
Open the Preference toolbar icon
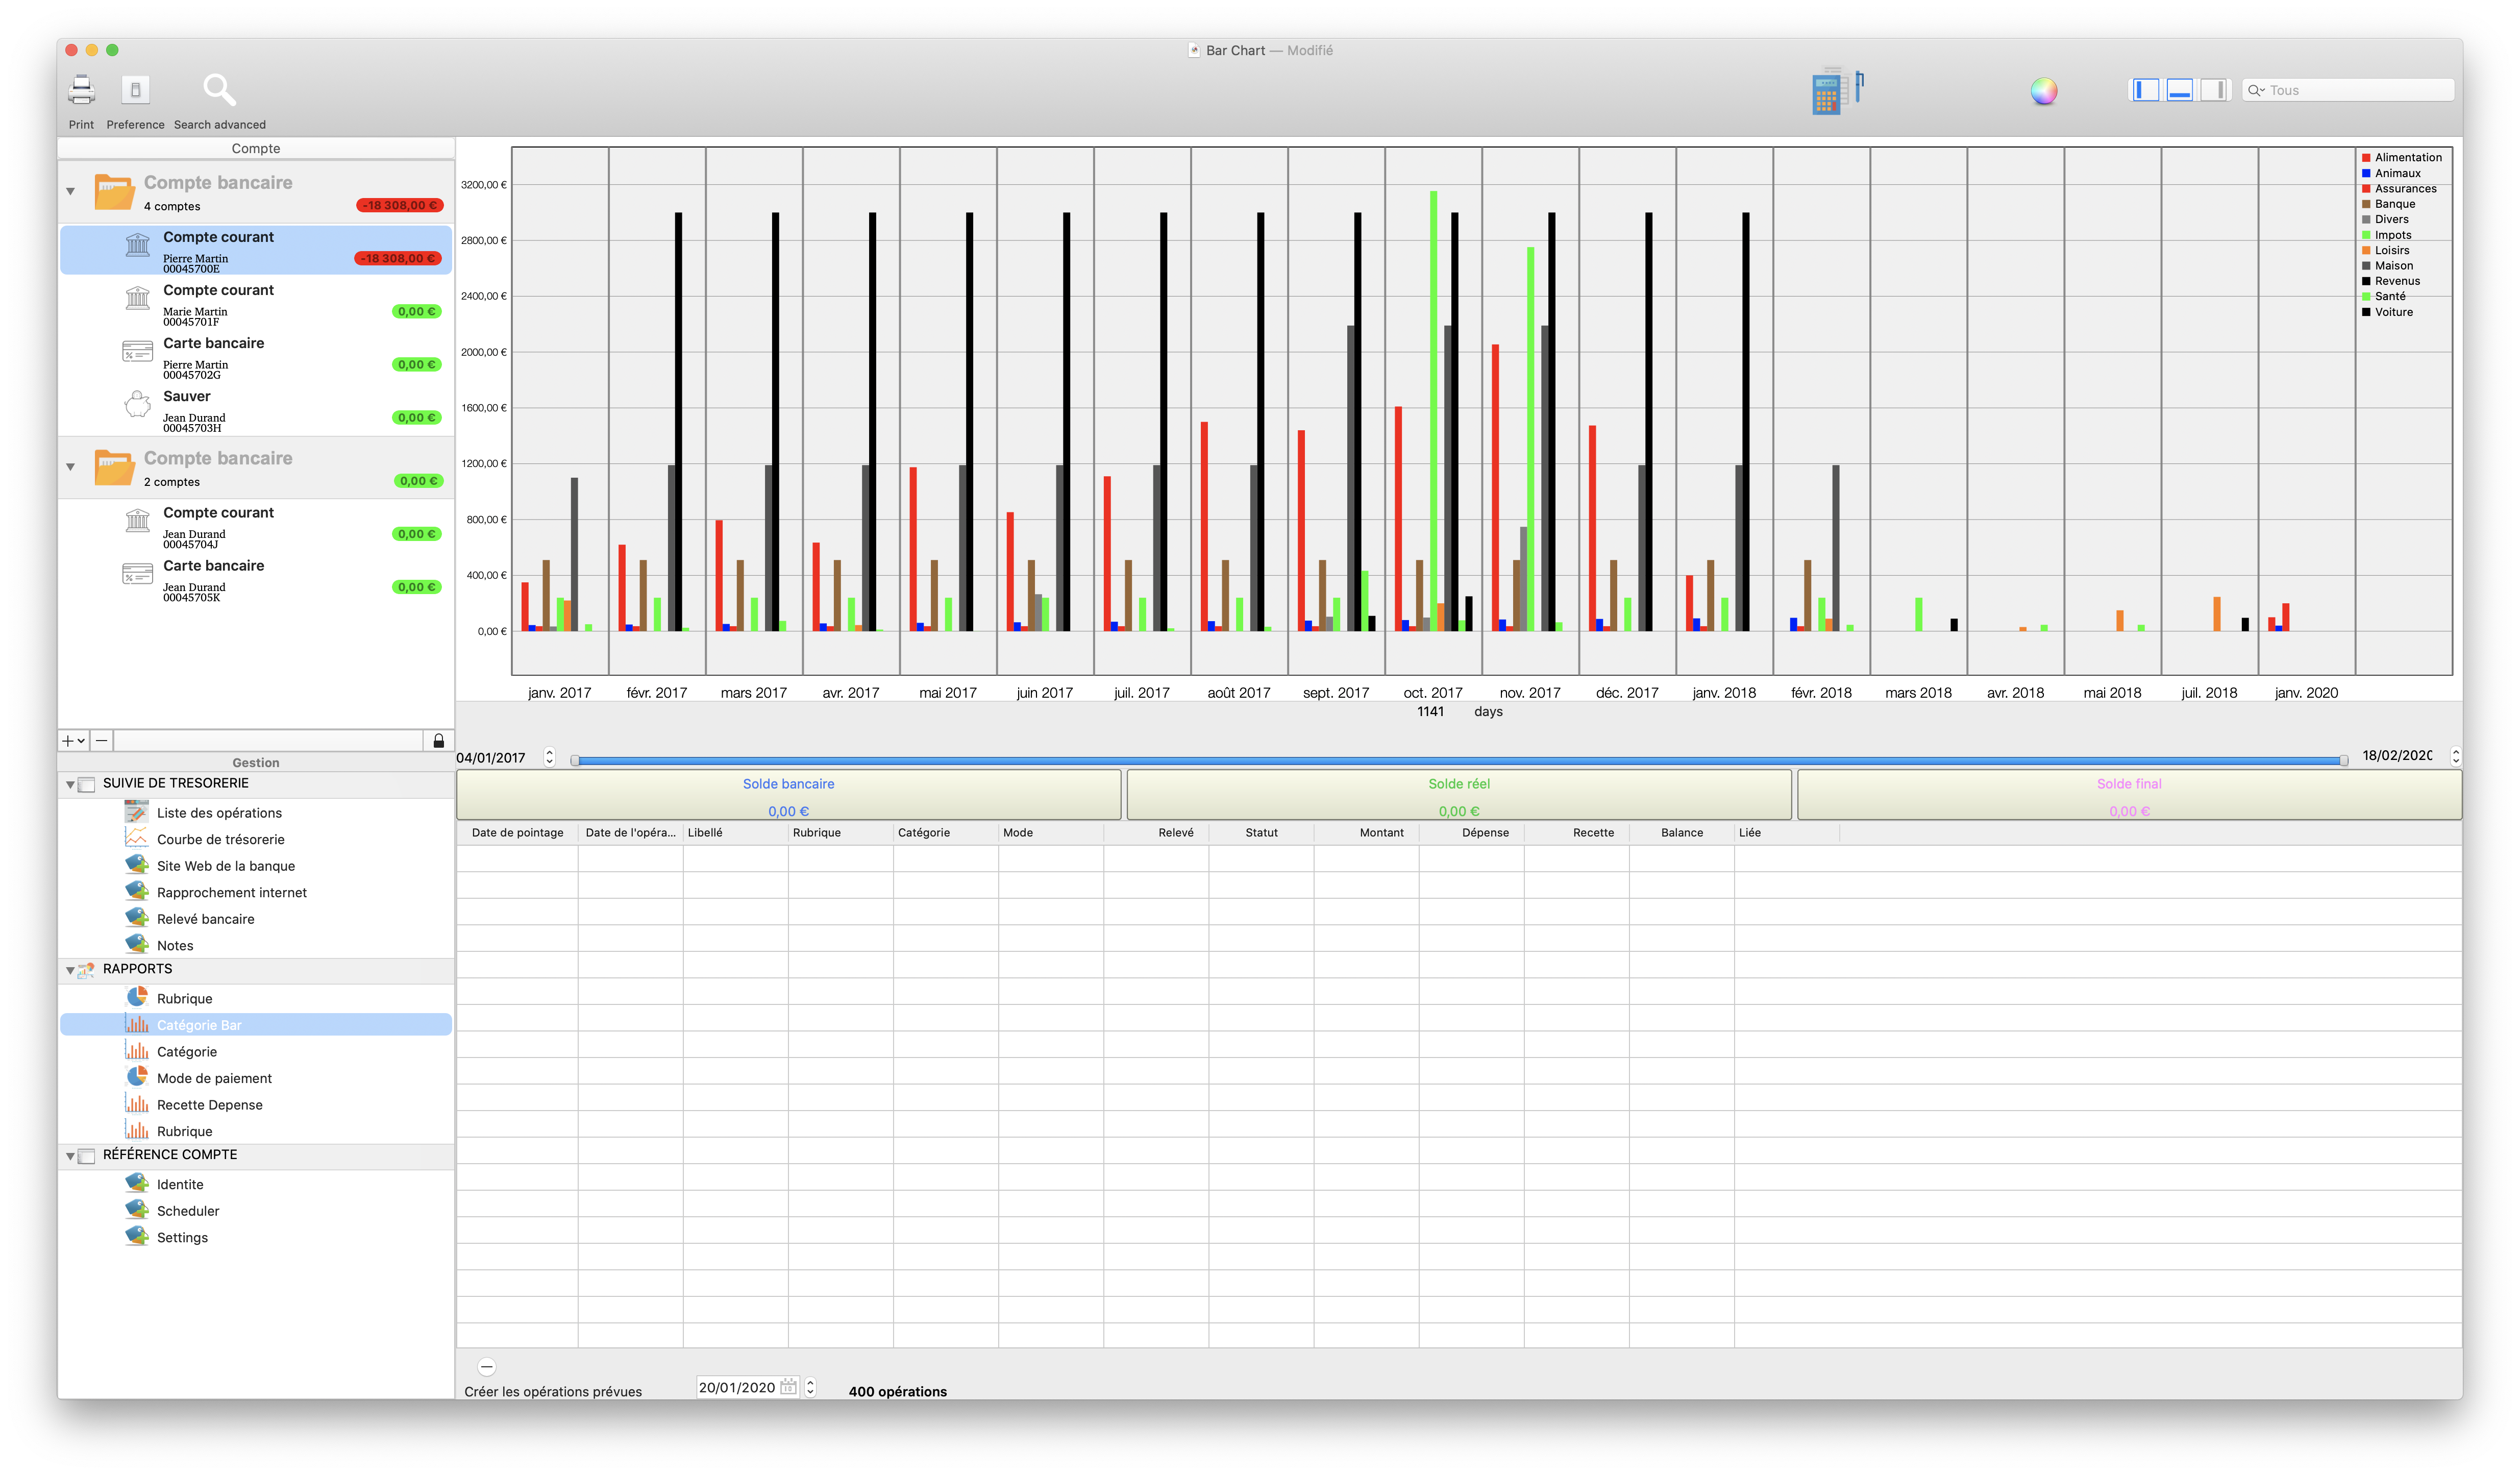click(135, 91)
